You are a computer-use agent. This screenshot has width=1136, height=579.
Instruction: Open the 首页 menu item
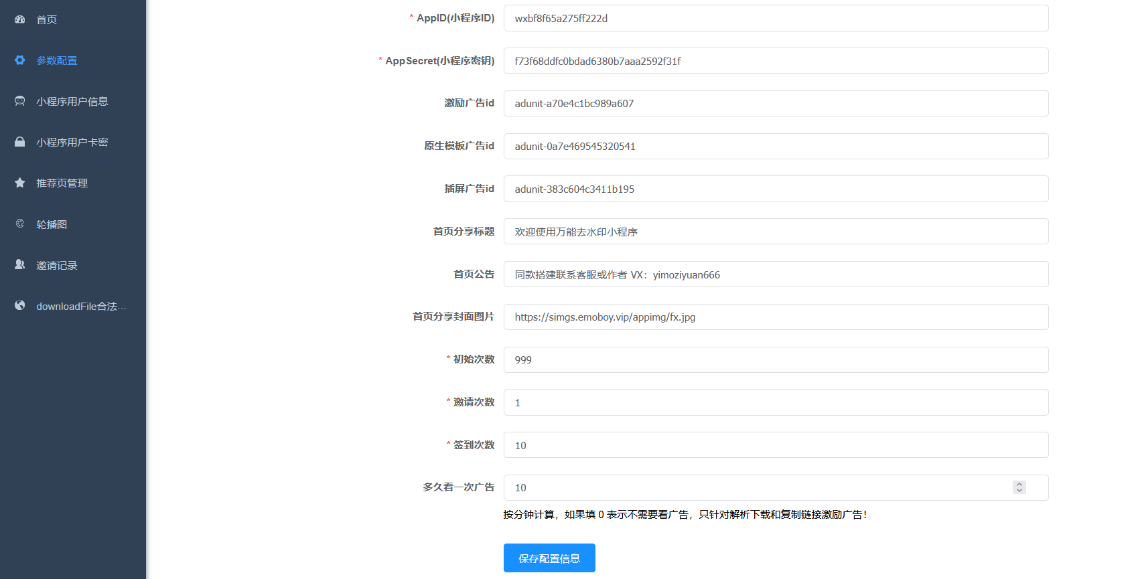click(73, 19)
